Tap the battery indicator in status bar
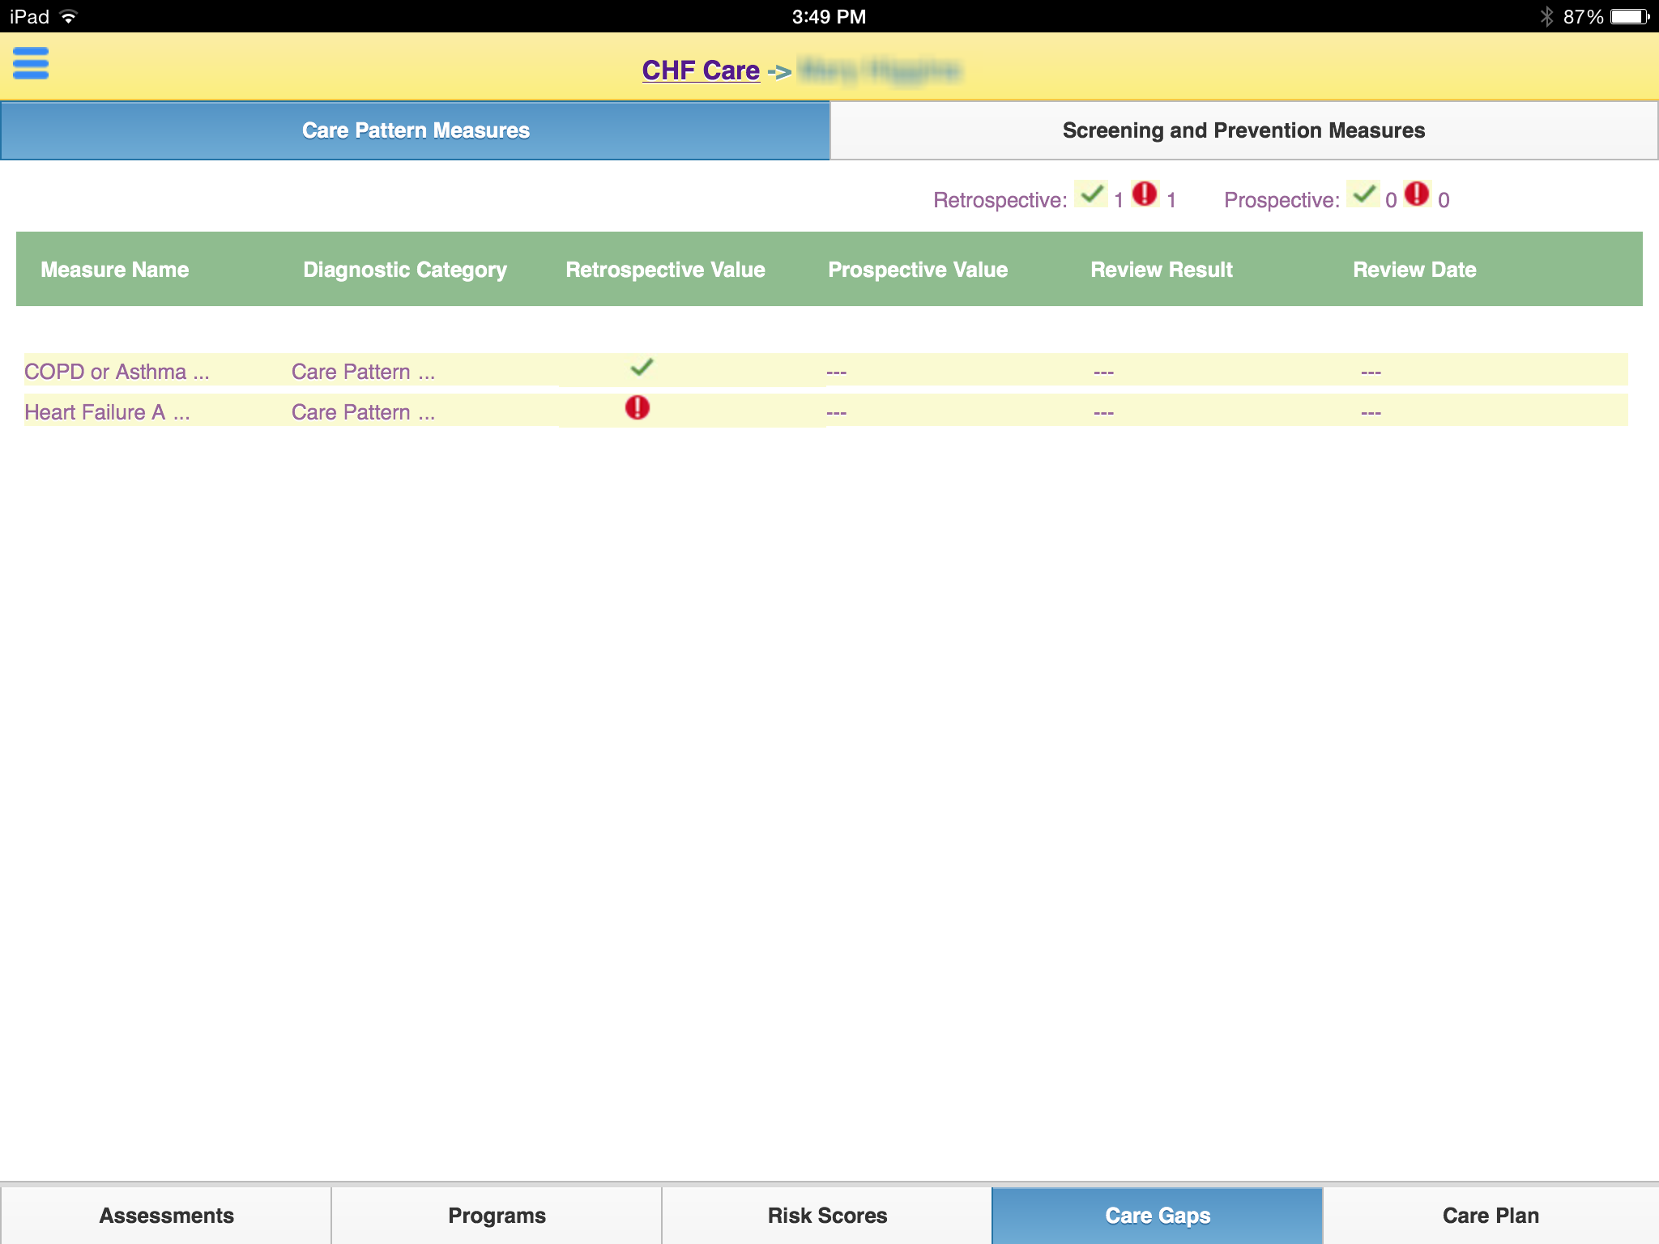The height and width of the screenshot is (1244, 1659). (1630, 16)
